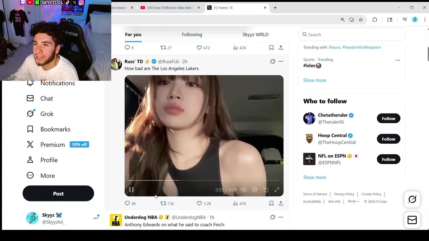Show more accounts to follow

(x=315, y=177)
